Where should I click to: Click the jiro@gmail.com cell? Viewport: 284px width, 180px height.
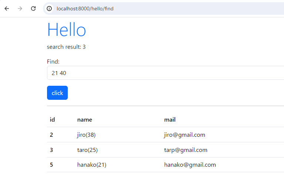point(184,135)
